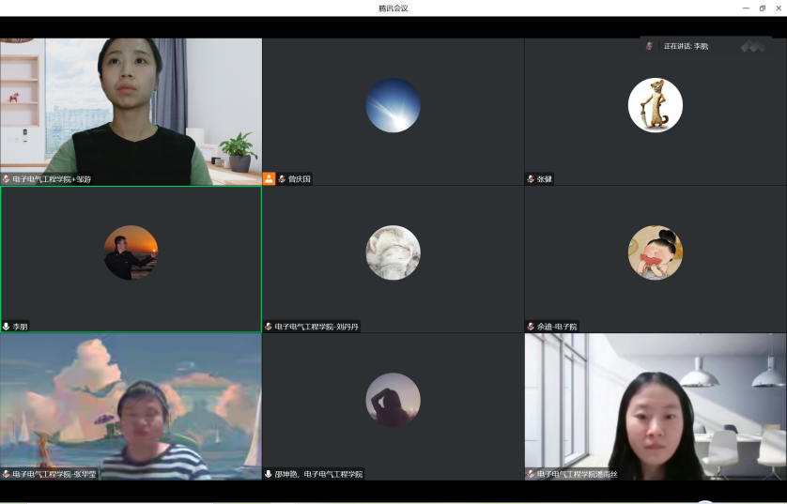Click the active microphone icon beside 李朋
This screenshot has height=504, width=787.
(7, 327)
